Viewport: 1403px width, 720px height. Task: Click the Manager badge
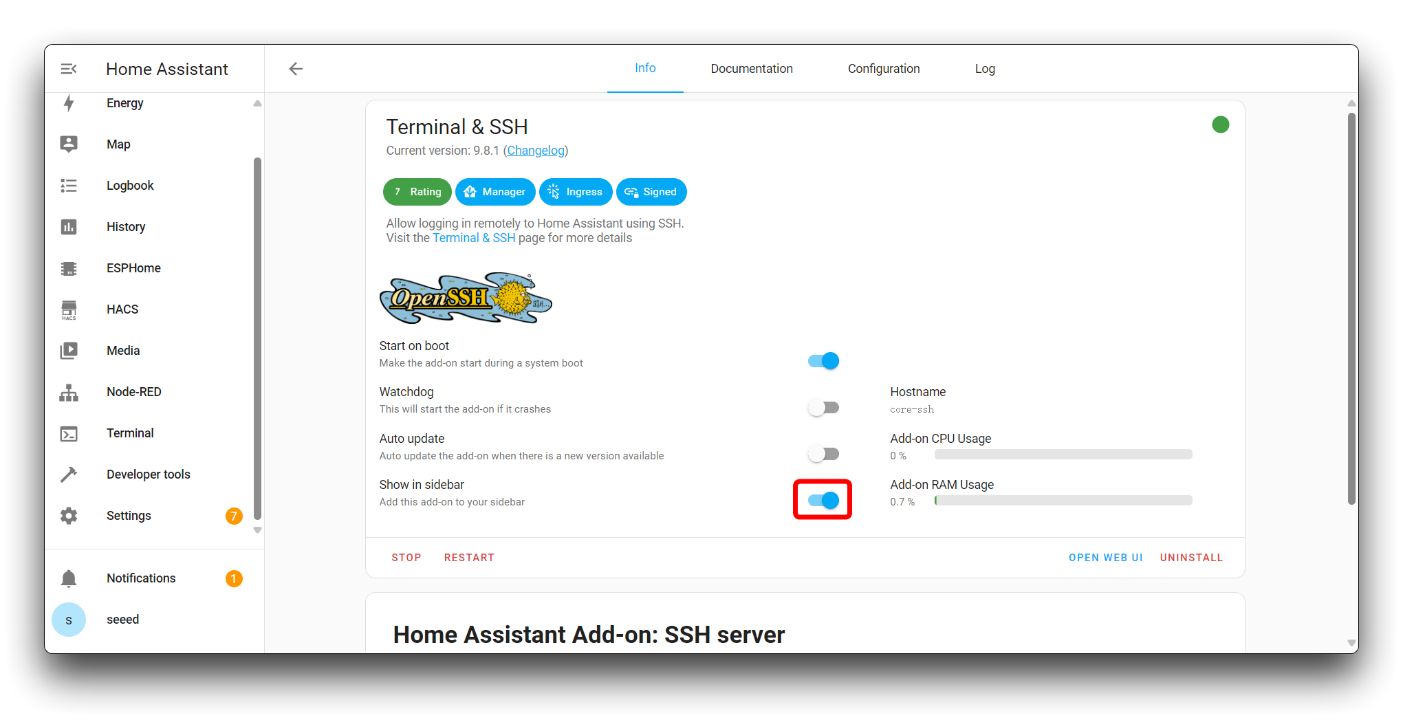[x=495, y=192]
